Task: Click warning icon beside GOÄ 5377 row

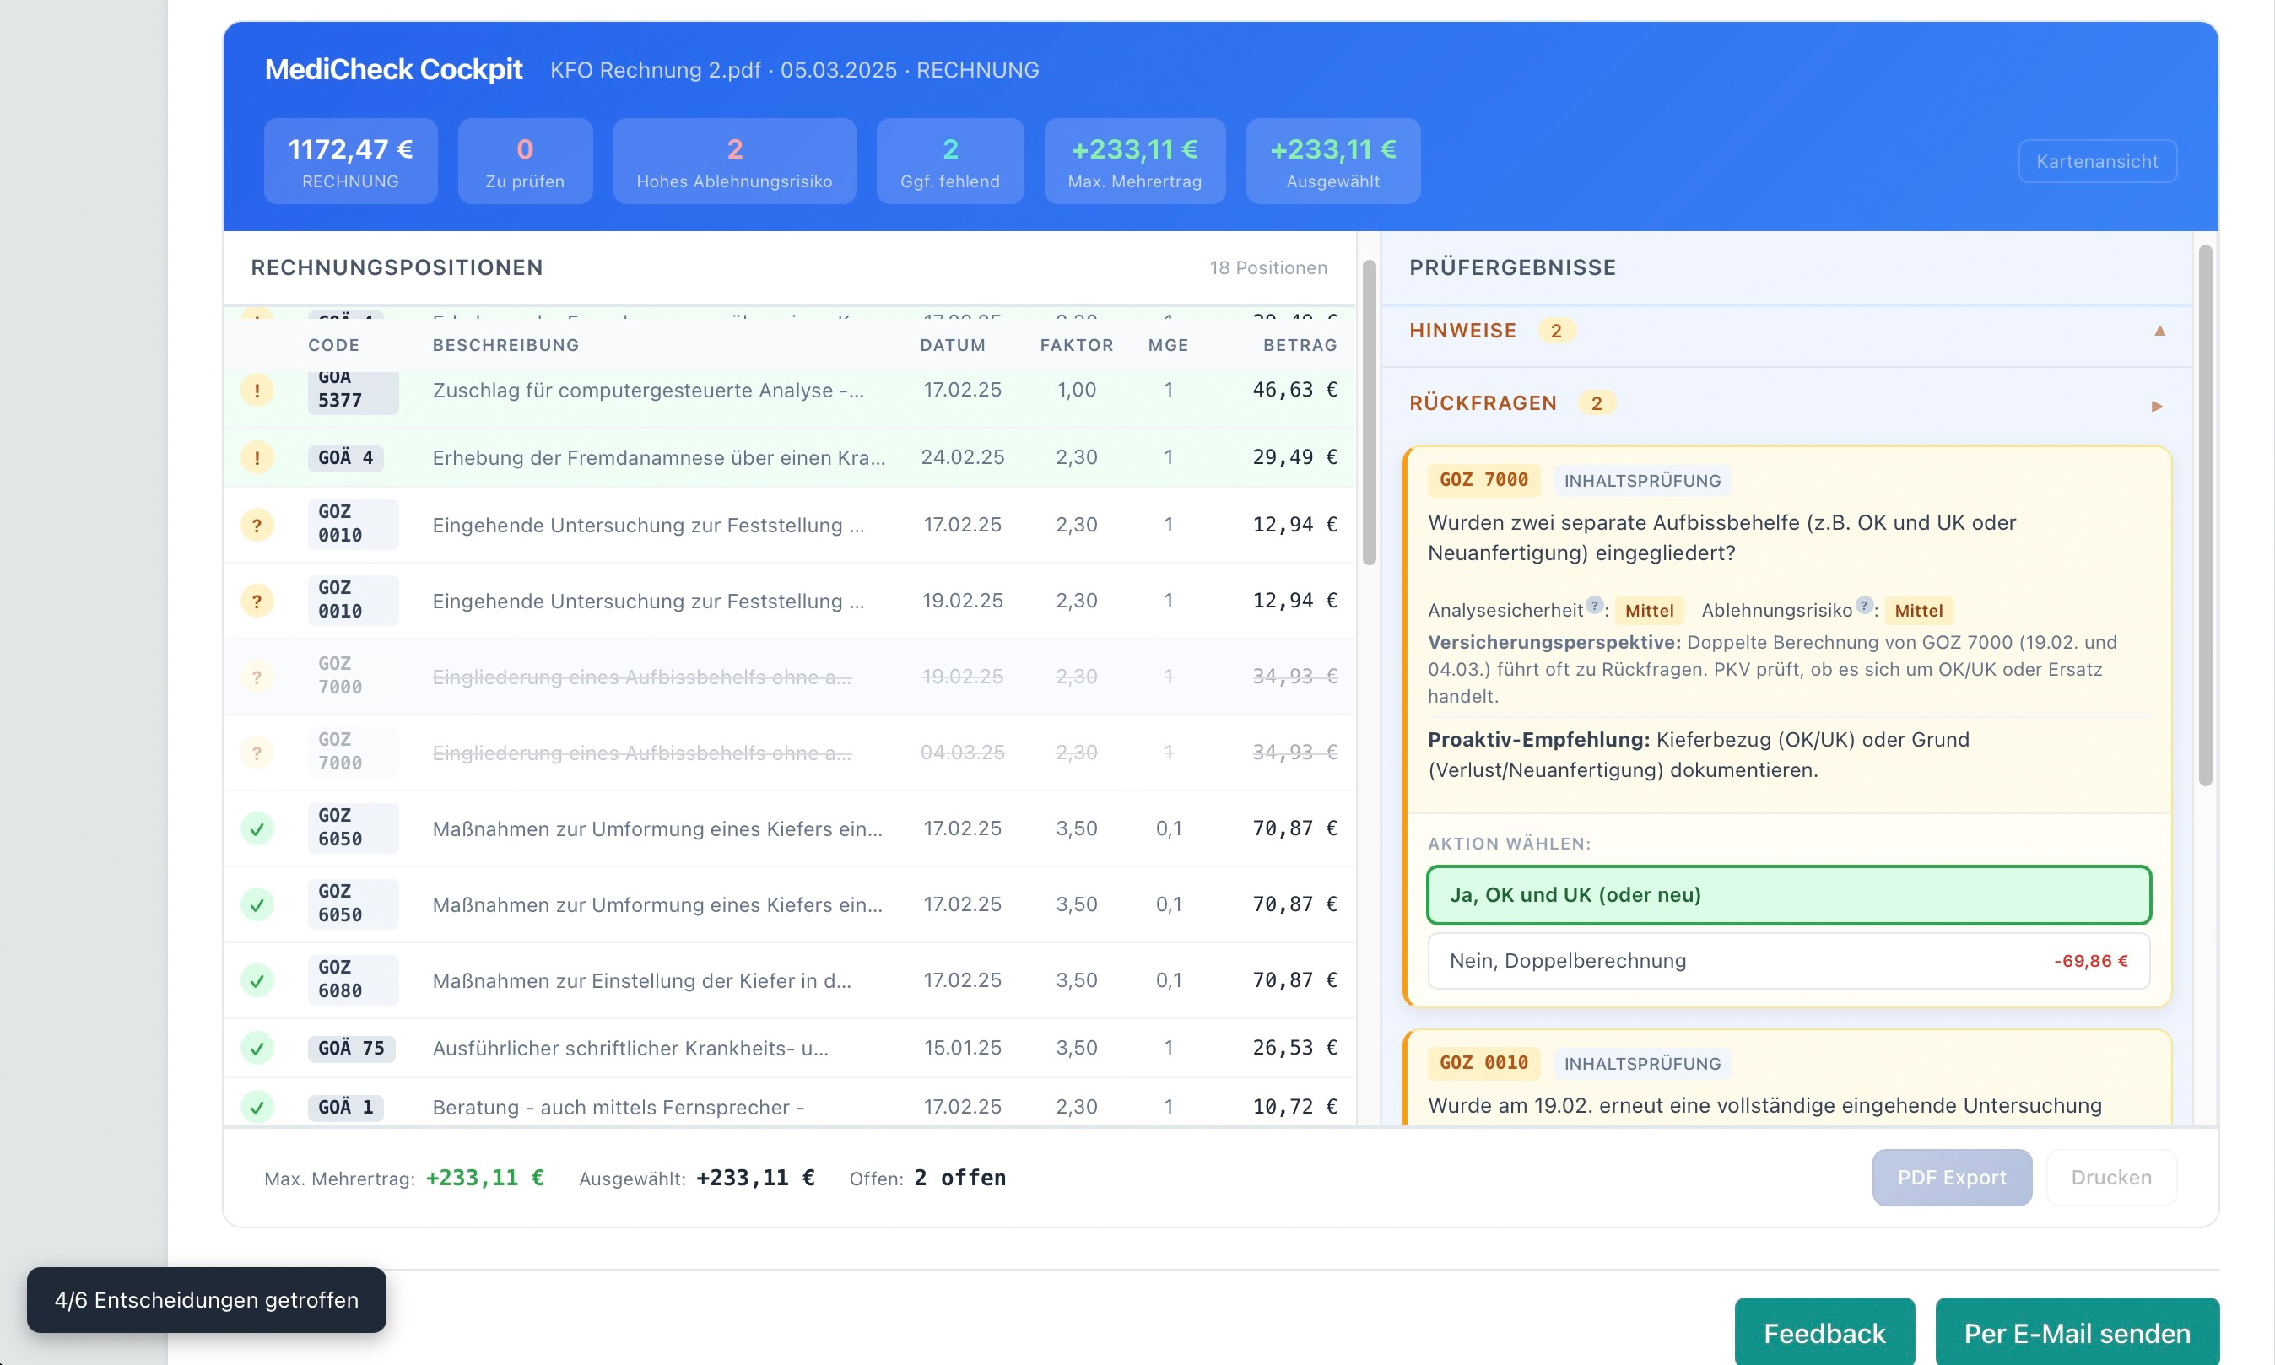Action: 257,390
